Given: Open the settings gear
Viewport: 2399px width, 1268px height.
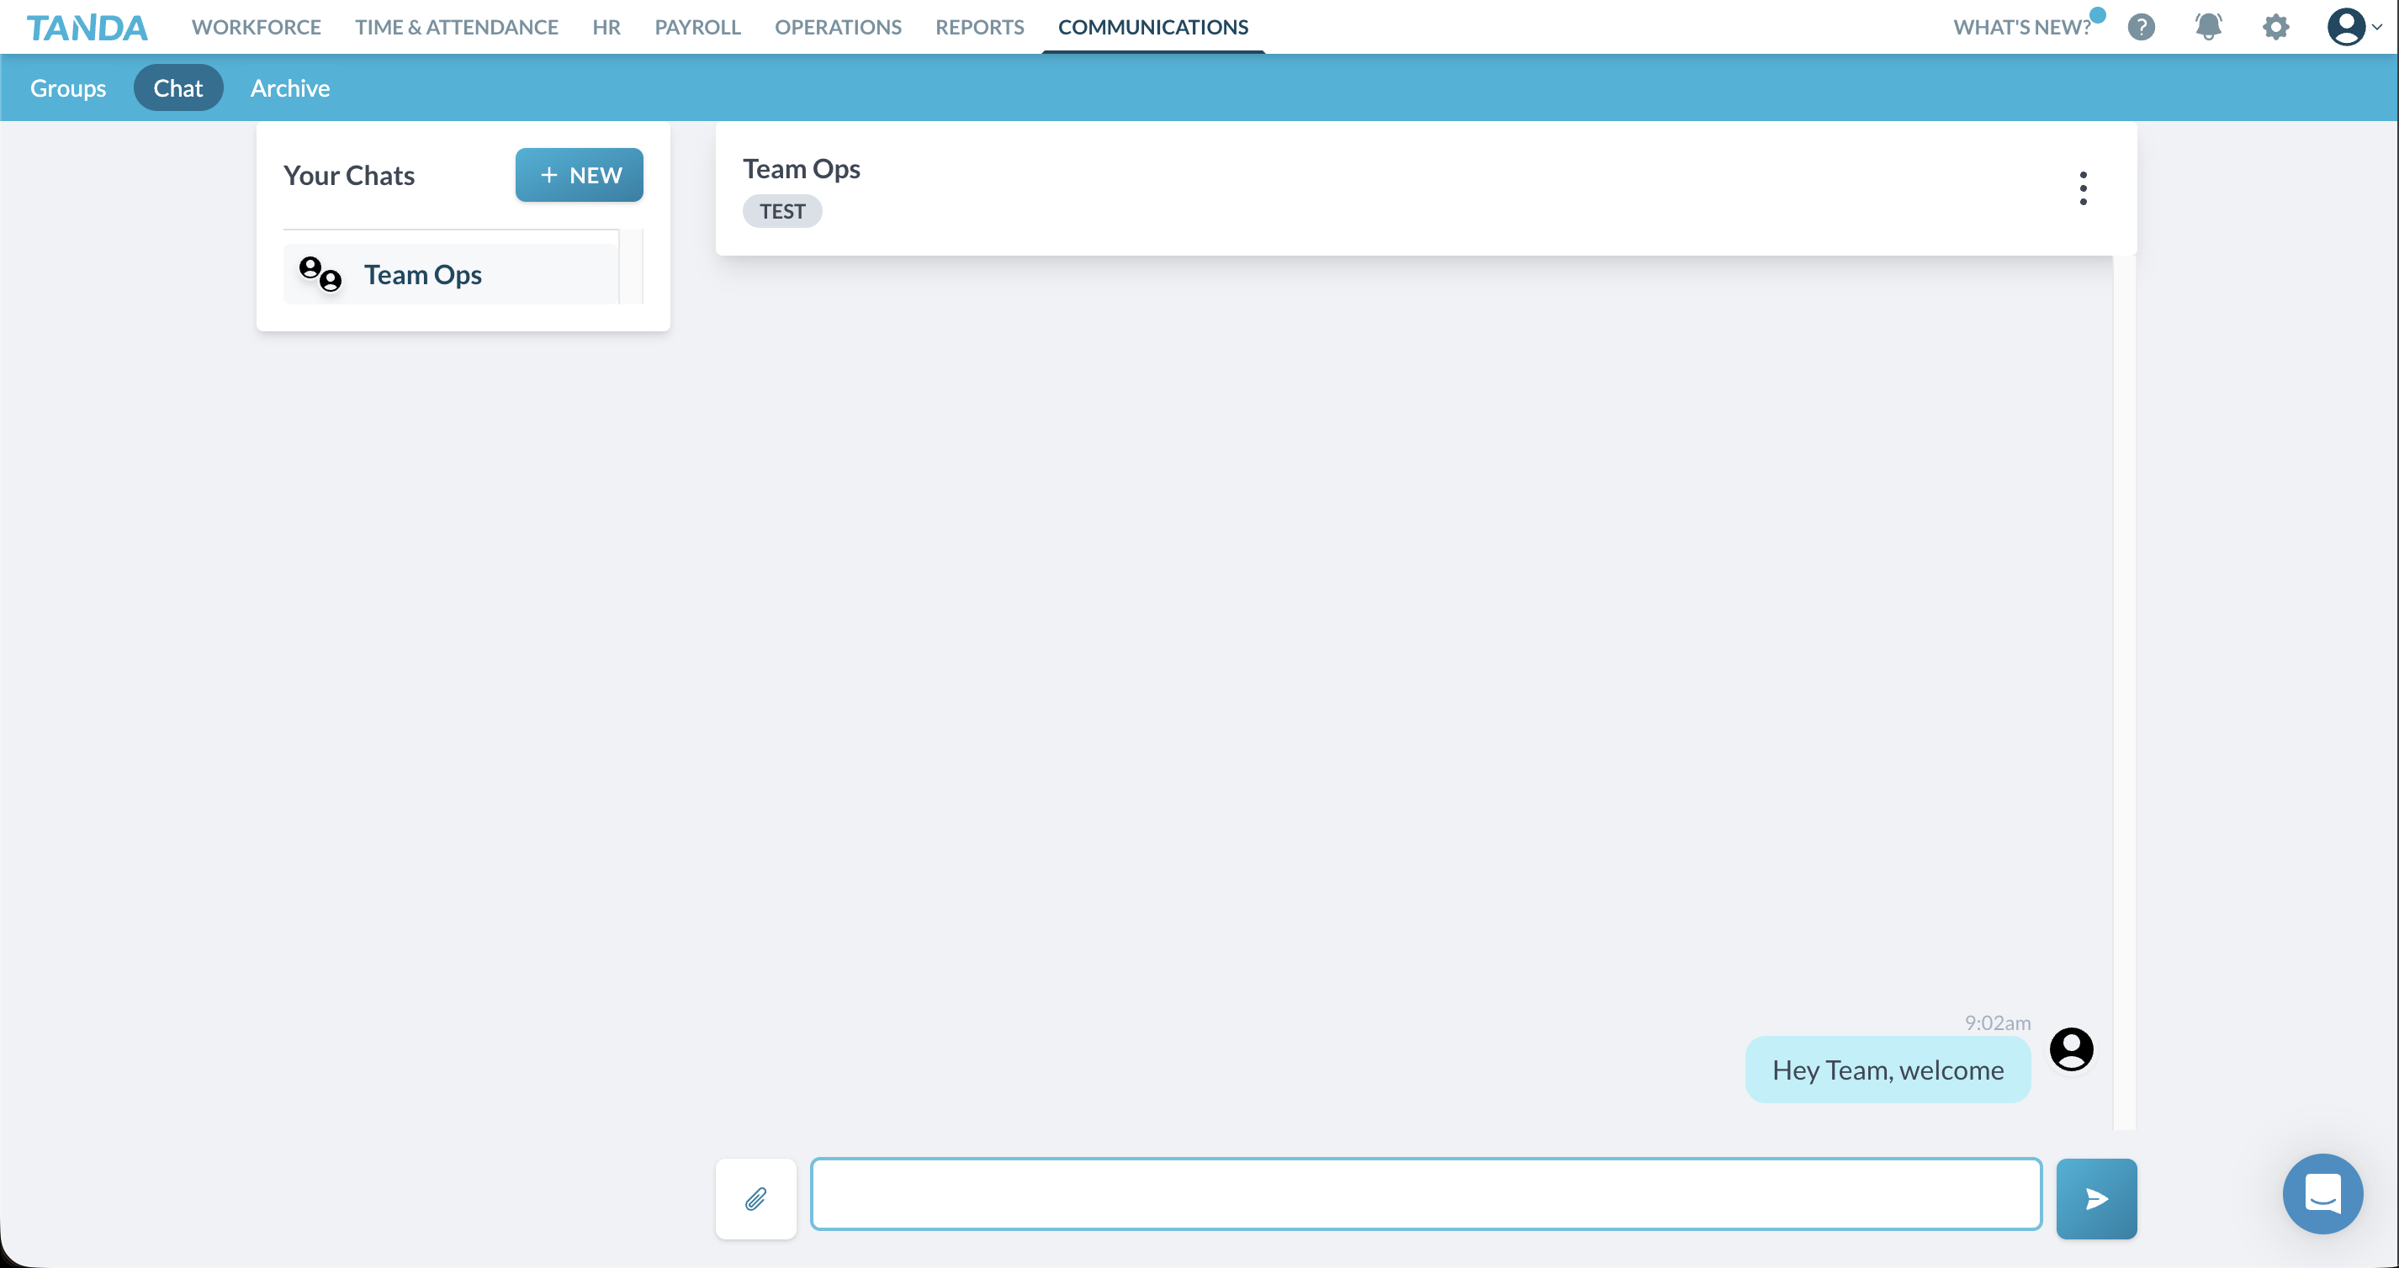Looking at the screenshot, I should coord(2276,27).
